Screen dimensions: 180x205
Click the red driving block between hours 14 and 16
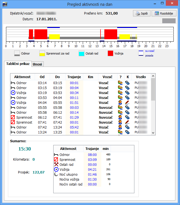coord(111,34)
